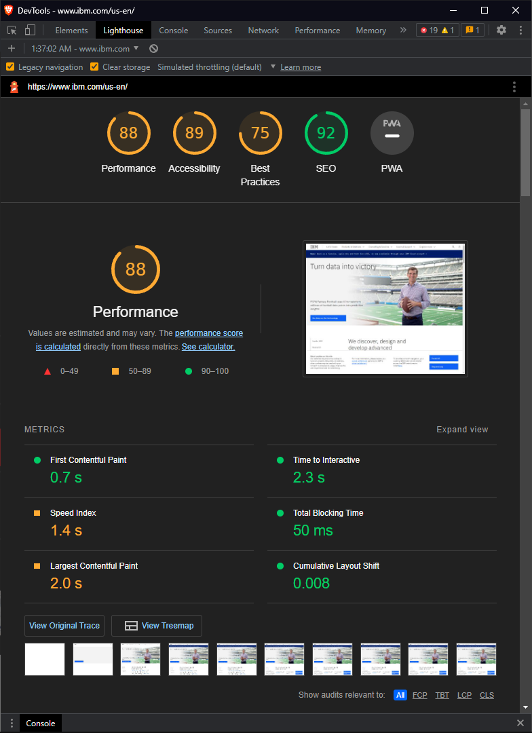Clear all reports icon
Image resolution: width=532 pixels, height=733 pixels.
pos(154,49)
